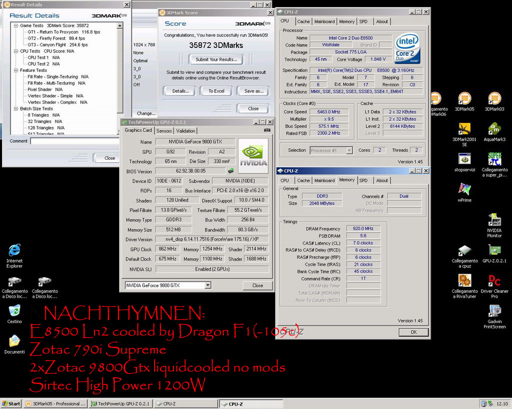Open the Cache tab in upper CPU-Z
This screenshot has height=409, width=512.
tap(303, 21)
